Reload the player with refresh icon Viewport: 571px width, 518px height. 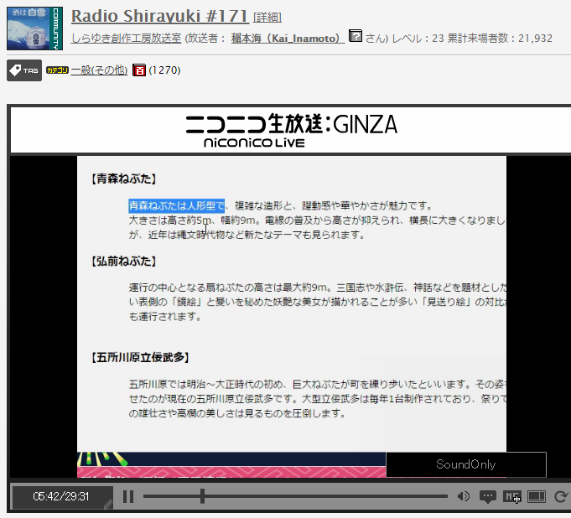tap(561, 496)
